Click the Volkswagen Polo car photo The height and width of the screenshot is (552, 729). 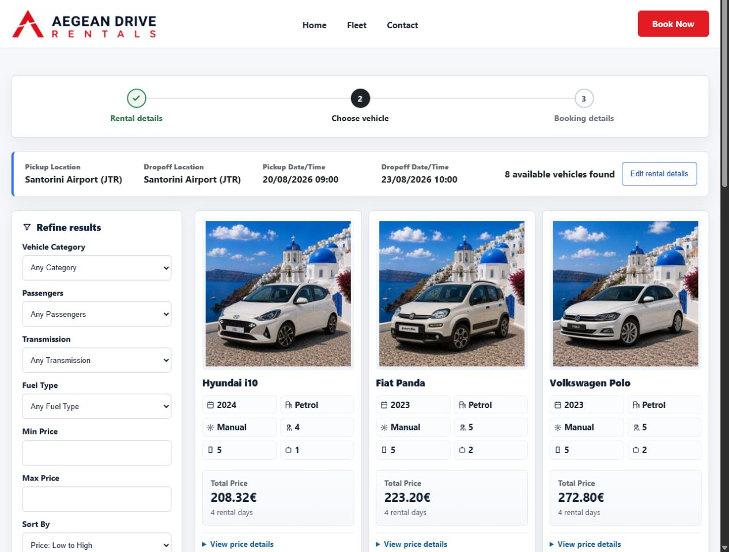[626, 294]
